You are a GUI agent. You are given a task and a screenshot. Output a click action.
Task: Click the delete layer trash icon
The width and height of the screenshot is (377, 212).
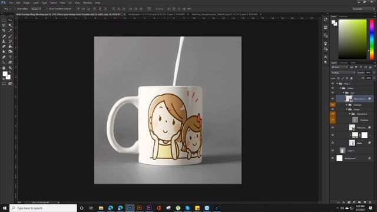(370, 203)
